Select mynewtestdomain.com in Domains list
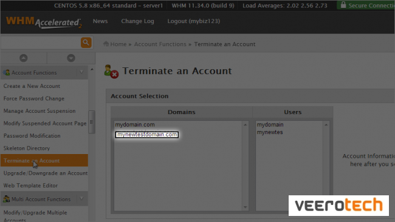 point(147,135)
